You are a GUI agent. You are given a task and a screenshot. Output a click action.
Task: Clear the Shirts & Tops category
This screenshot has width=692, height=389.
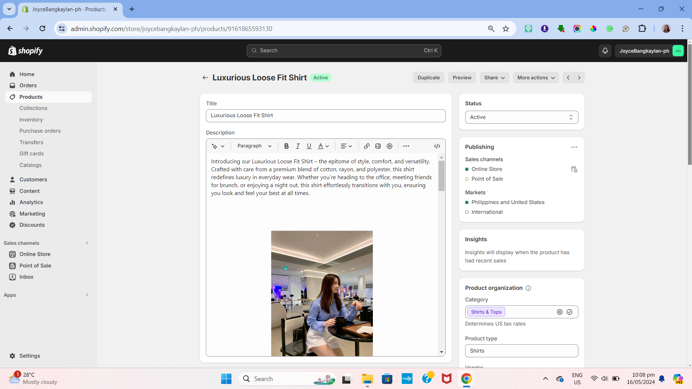pos(560,312)
